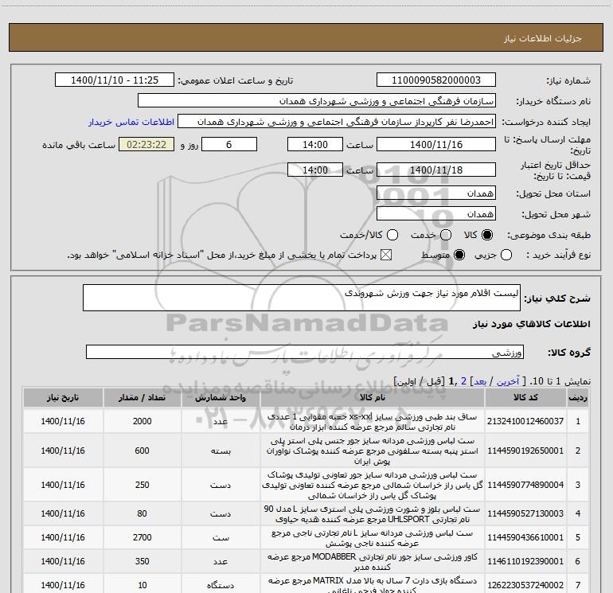Click the quantity 600 cell

click(x=142, y=451)
